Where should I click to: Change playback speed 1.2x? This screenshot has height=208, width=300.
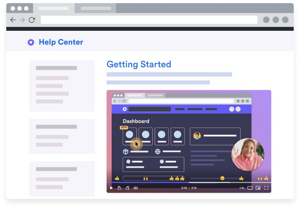pos(242,188)
